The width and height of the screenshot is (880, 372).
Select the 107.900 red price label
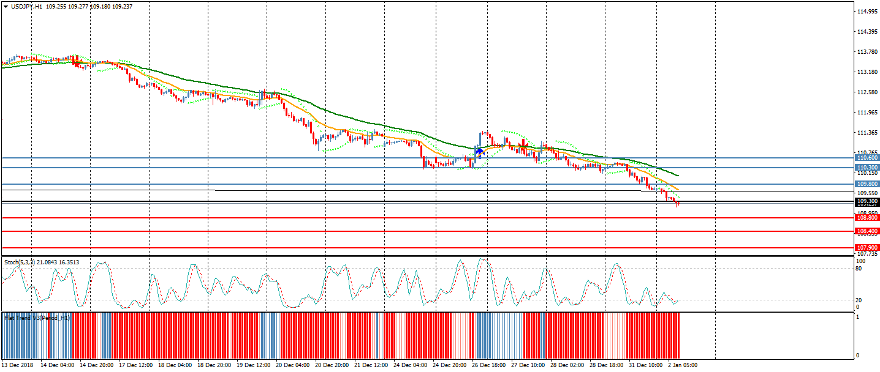point(867,248)
